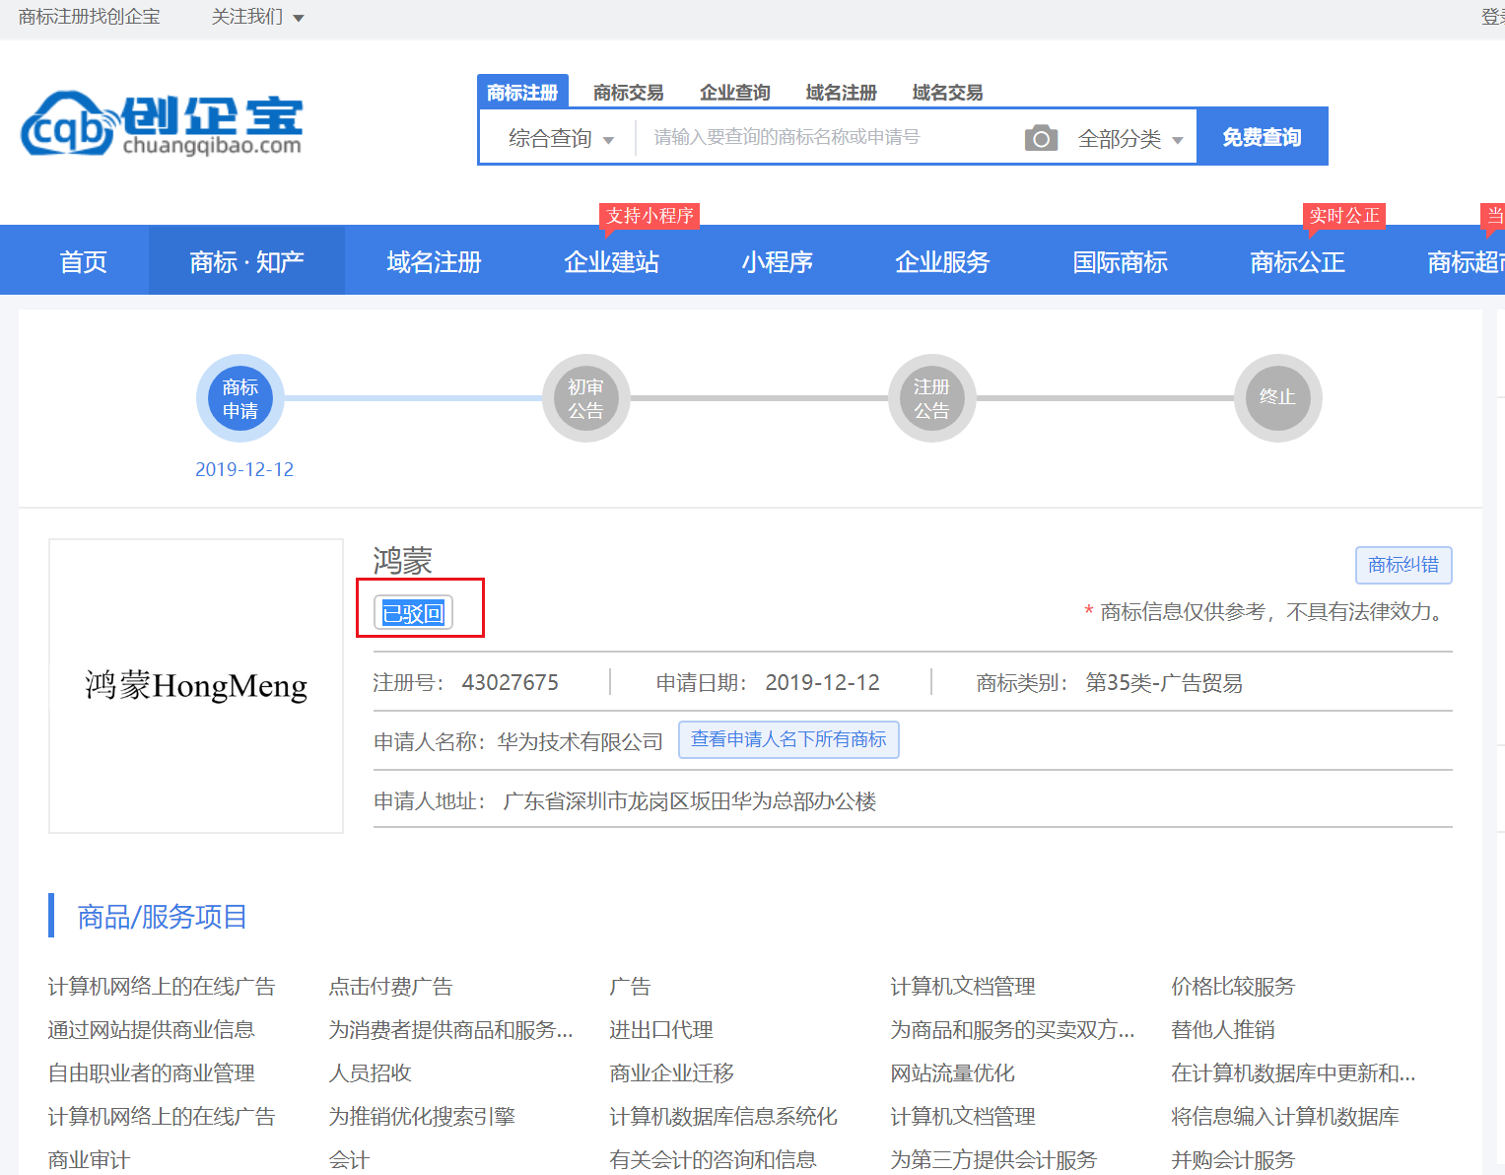Image resolution: width=1505 pixels, height=1175 pixels.
Task: Click the 注册公告 progress step circle
Action: pyautogui.click(x=932, y=398)
